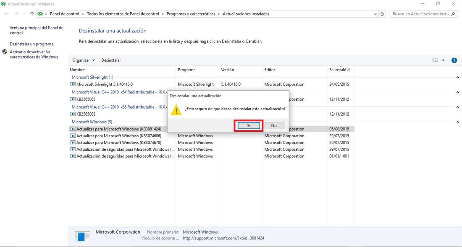
Task: Open Ventana principal del Panel de control link
Action: click(x=37, y=30)
